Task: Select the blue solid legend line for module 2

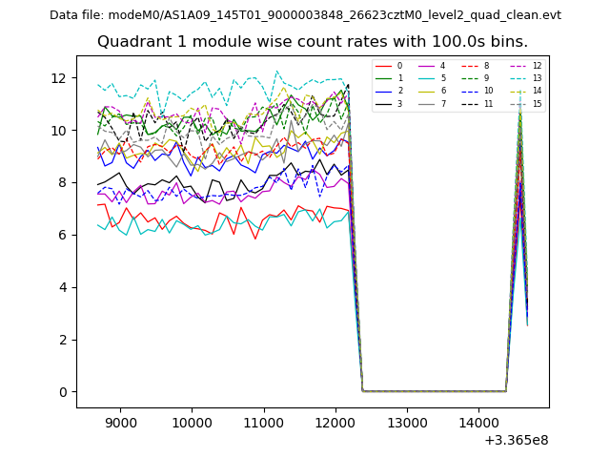Action: pos(384,91)
